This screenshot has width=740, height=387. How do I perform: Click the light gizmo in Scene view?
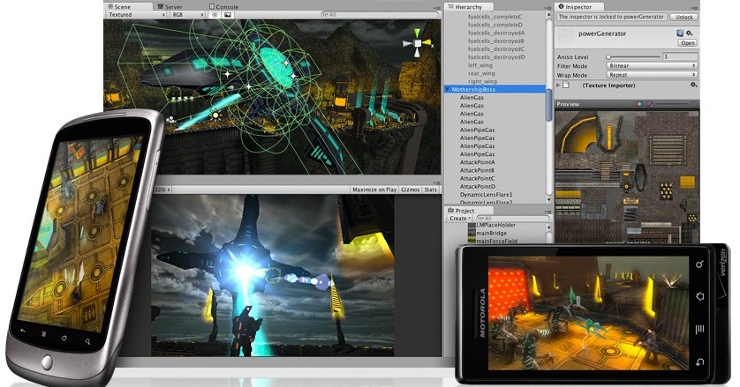click(x=215, y=115)
